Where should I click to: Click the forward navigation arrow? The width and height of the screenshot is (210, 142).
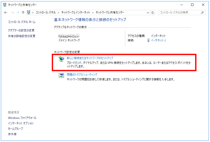pyautogui.click(x=12, y=13)
